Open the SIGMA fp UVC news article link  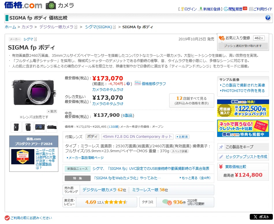coord(151,169)
